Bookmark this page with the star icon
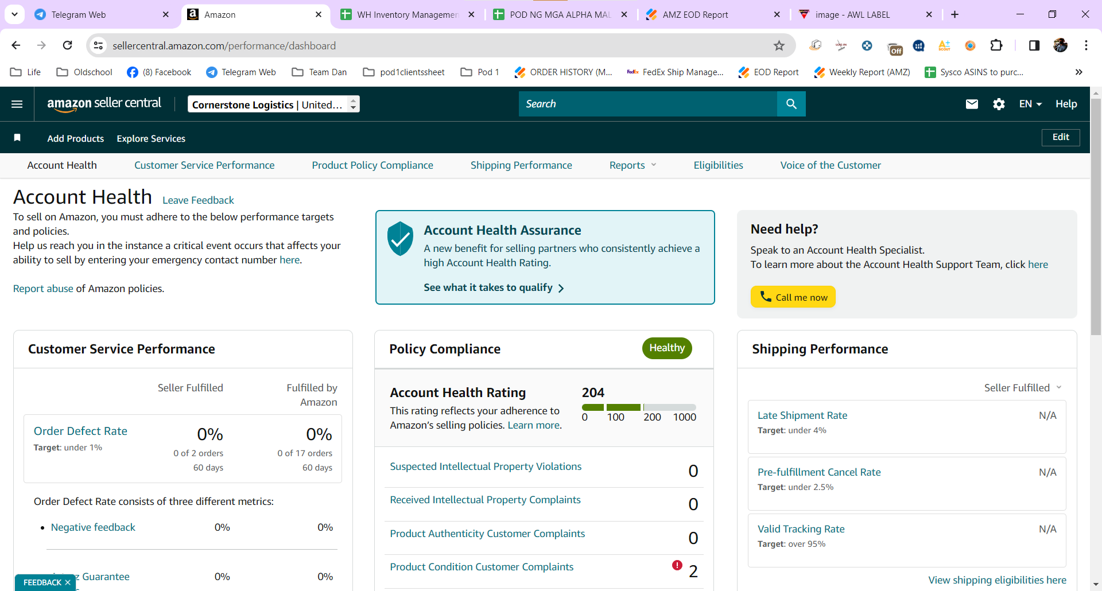The height and width of the screenshot is (591, 1102). [x=779, y=46]
